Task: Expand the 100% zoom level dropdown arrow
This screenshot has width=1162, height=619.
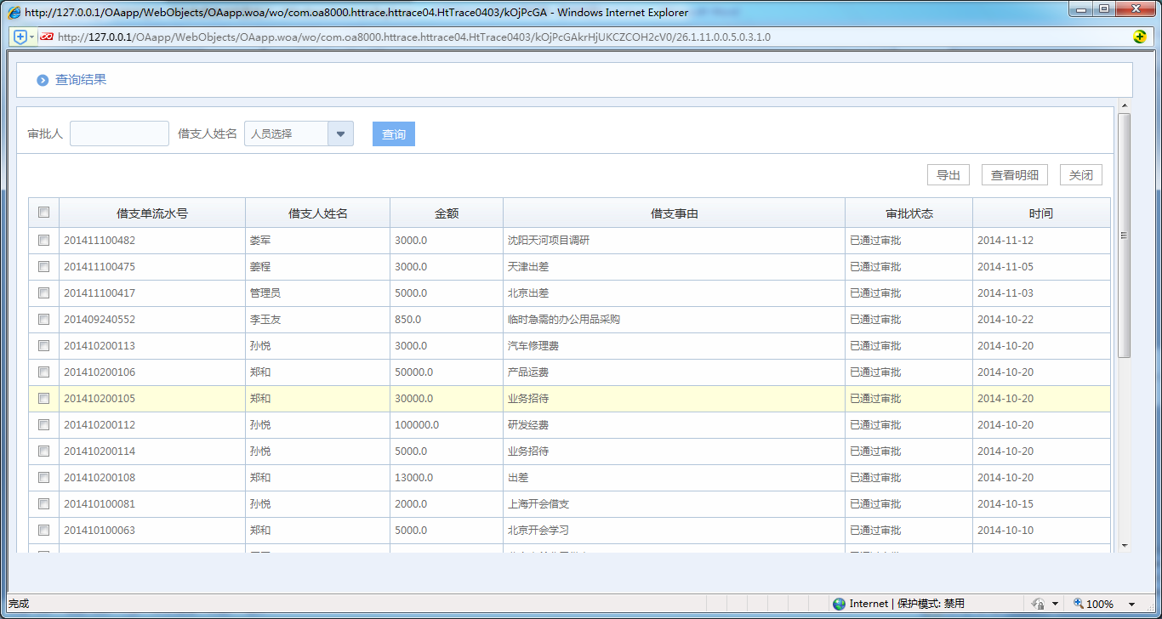Action: [x=1131, y=605]
